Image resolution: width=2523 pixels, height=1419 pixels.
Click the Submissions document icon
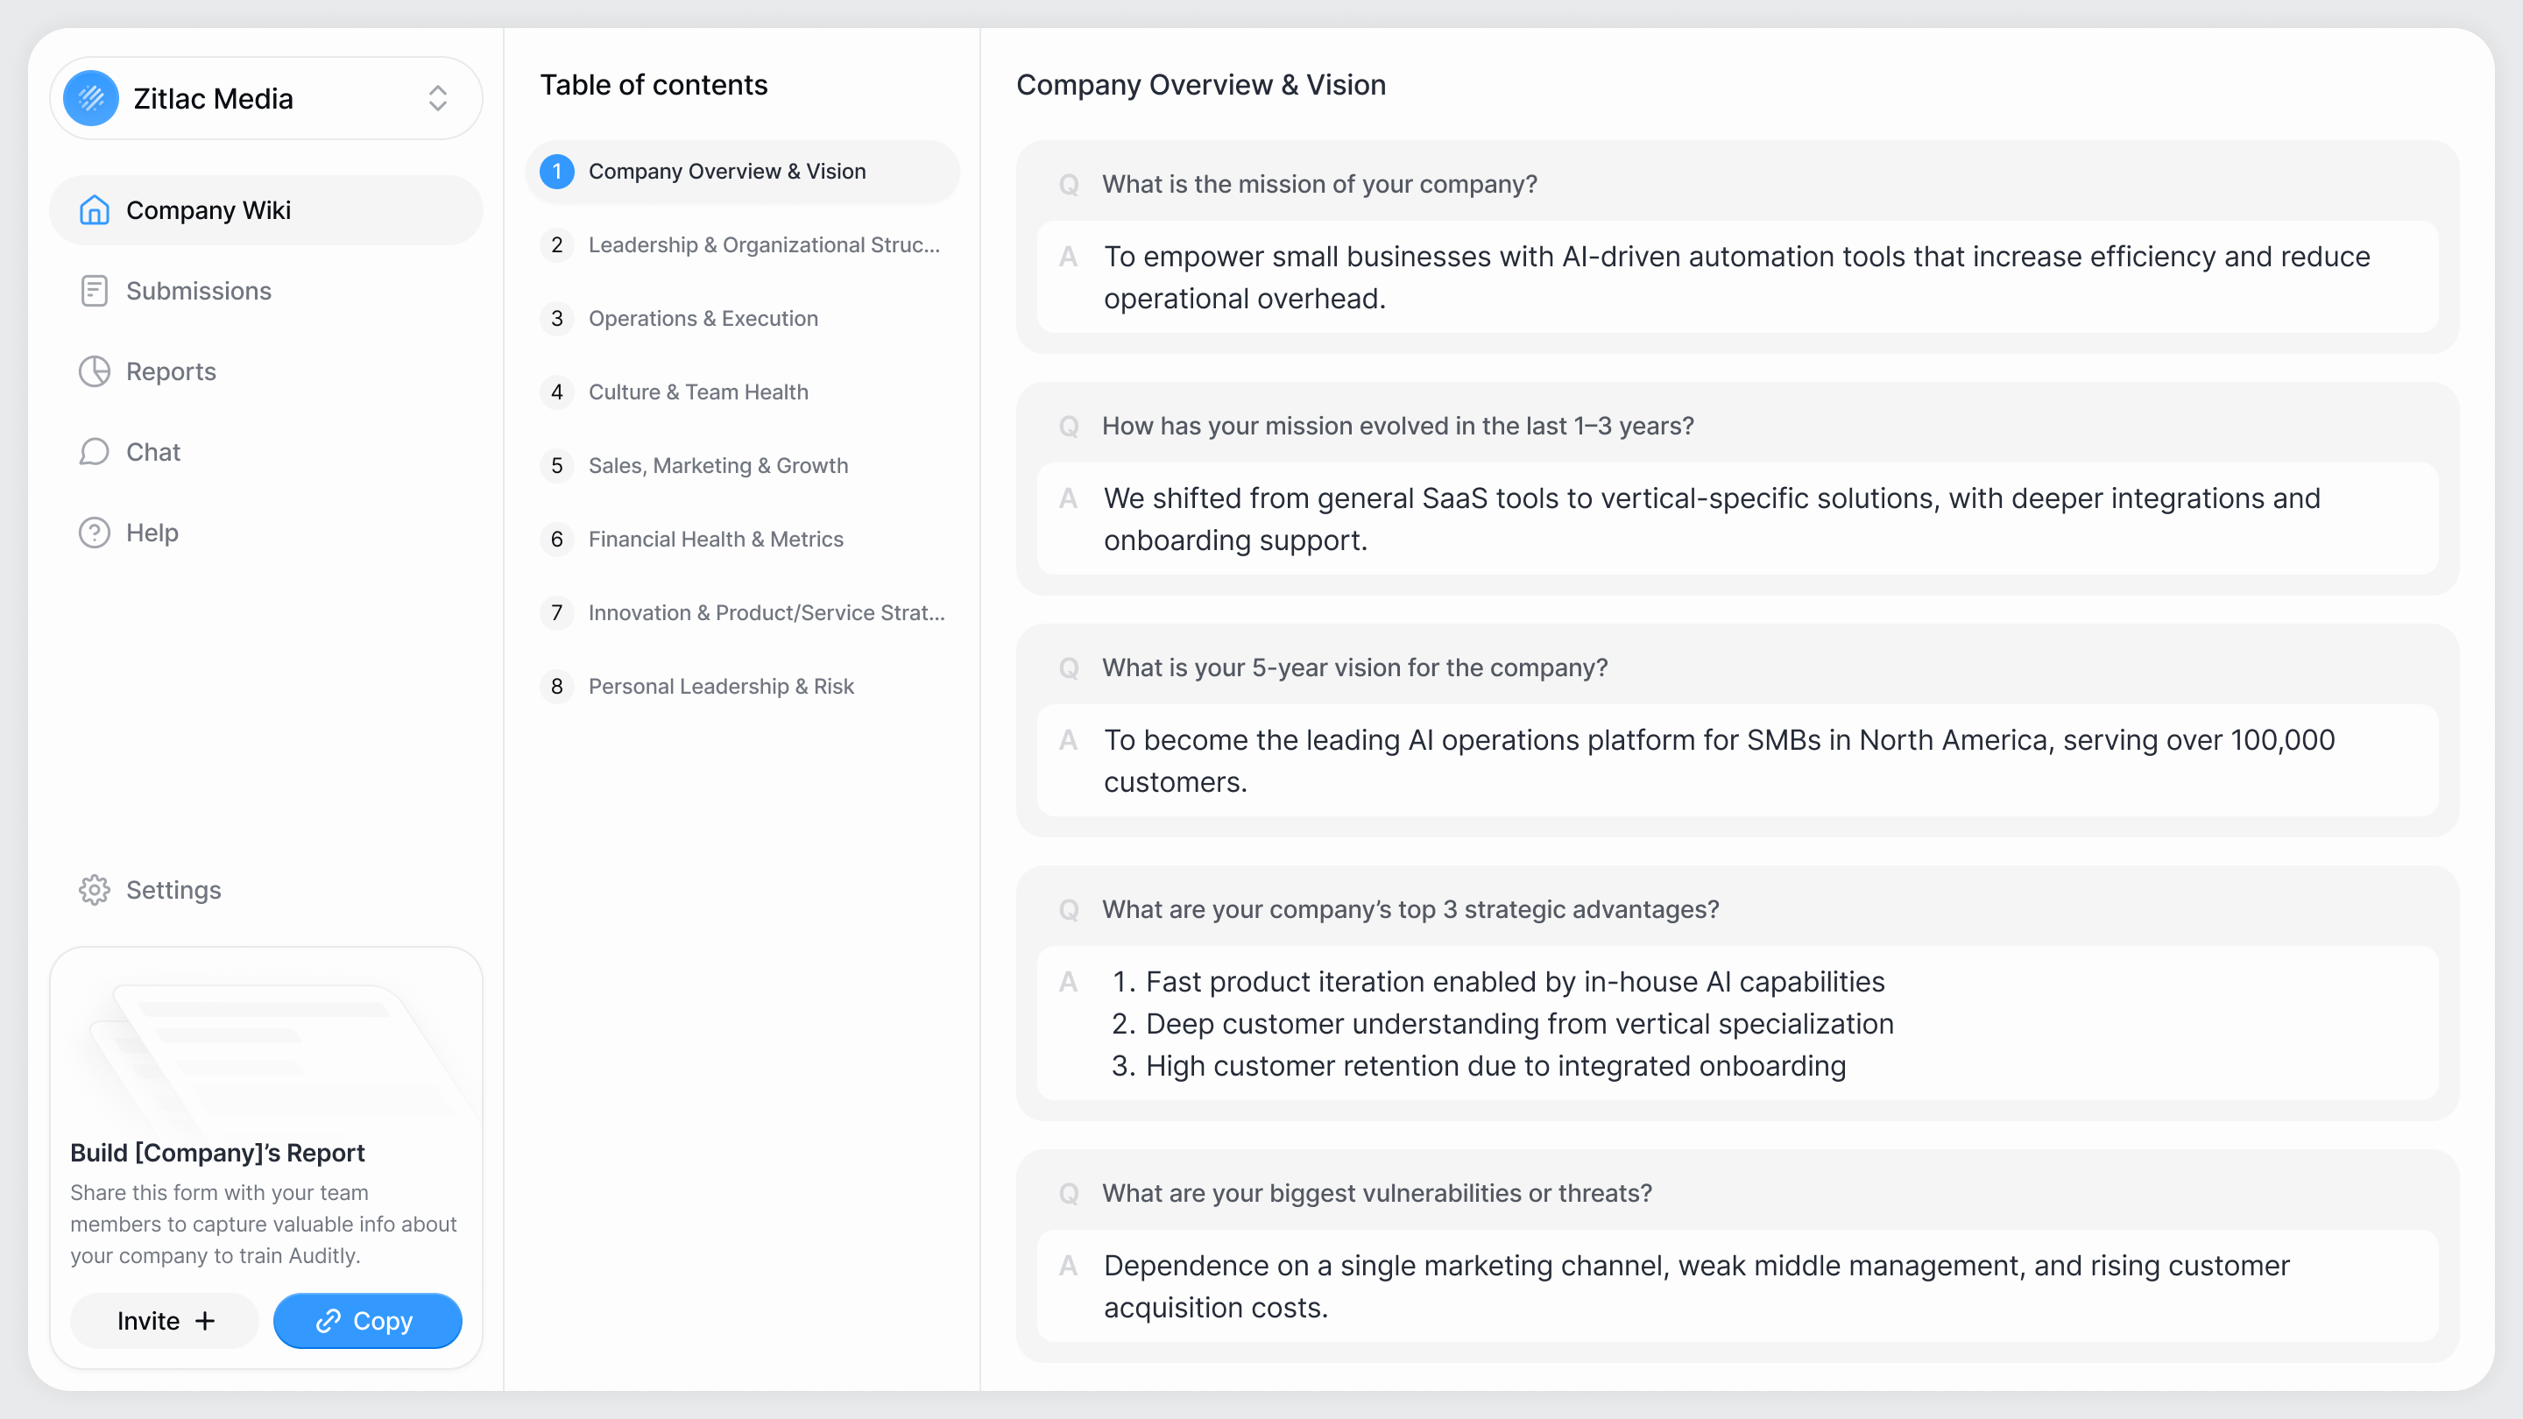94,291
